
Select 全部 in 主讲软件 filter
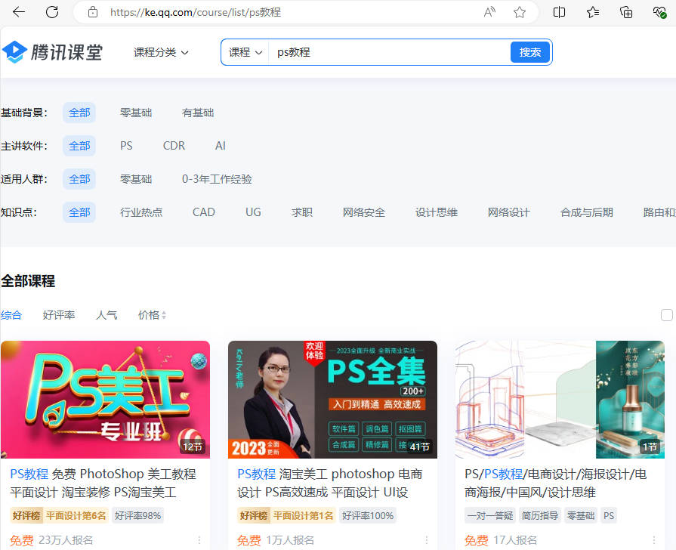click(x=79, y=146)
